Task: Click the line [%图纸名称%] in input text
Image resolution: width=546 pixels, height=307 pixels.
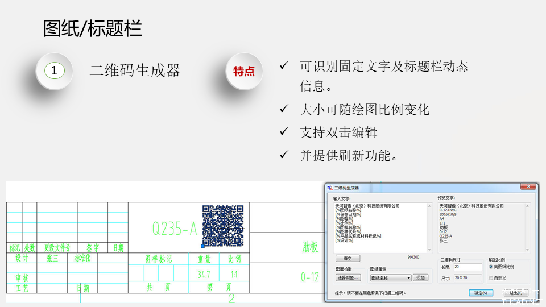Action: coord(348,210)
